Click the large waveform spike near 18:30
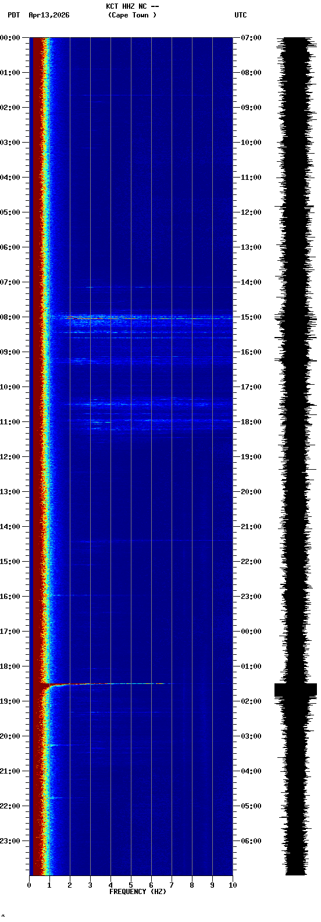 coord(295,690)
